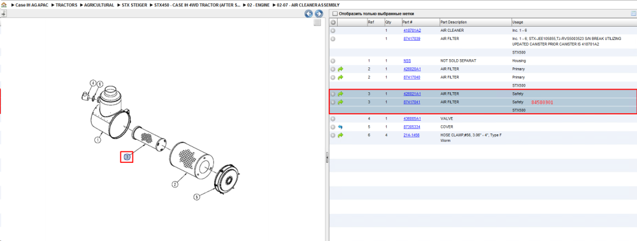Click the dock panel icon under the home icon

click(x=3, y=14)
